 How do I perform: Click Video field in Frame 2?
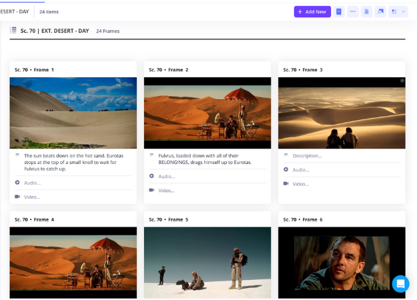click(166, 191)
